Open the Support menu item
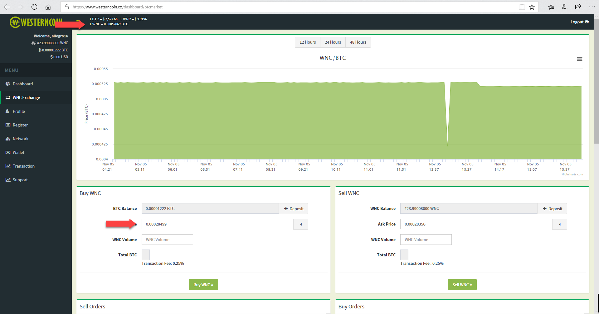Viewport: 599px width, 314px height. tap(36, 180)
